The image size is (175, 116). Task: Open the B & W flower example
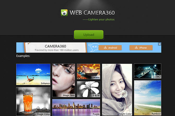tap(88, 89)
